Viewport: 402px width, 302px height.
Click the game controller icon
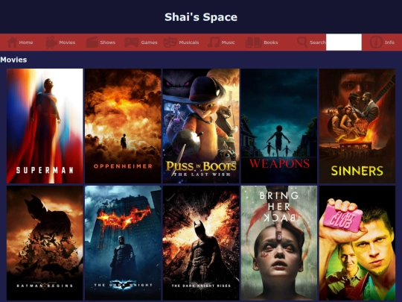pos(131,43)
